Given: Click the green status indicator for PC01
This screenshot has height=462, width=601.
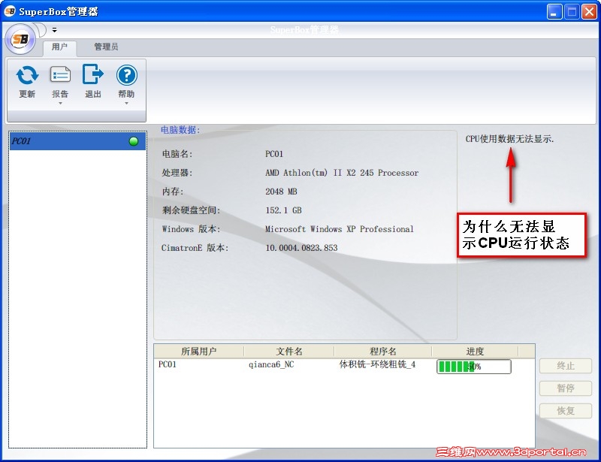Looking at the screenshot, I should coord(134,141).
